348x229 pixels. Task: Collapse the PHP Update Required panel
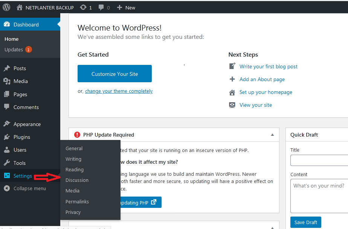272,135
